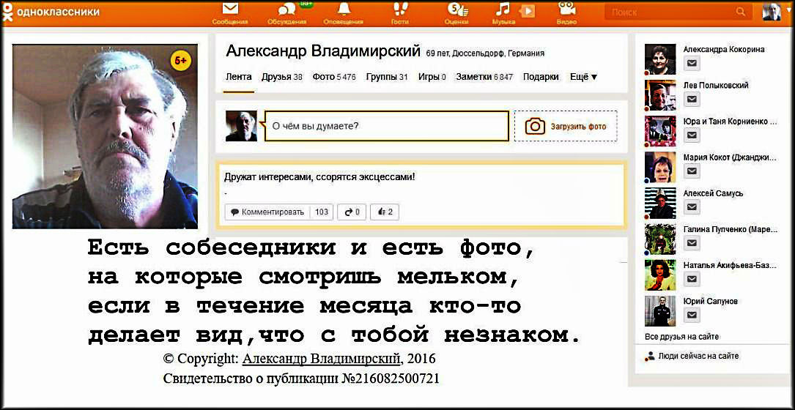Open the Фото 5 476 tab
Viewport: 795px width, 410px height.
tap(334, 77)
